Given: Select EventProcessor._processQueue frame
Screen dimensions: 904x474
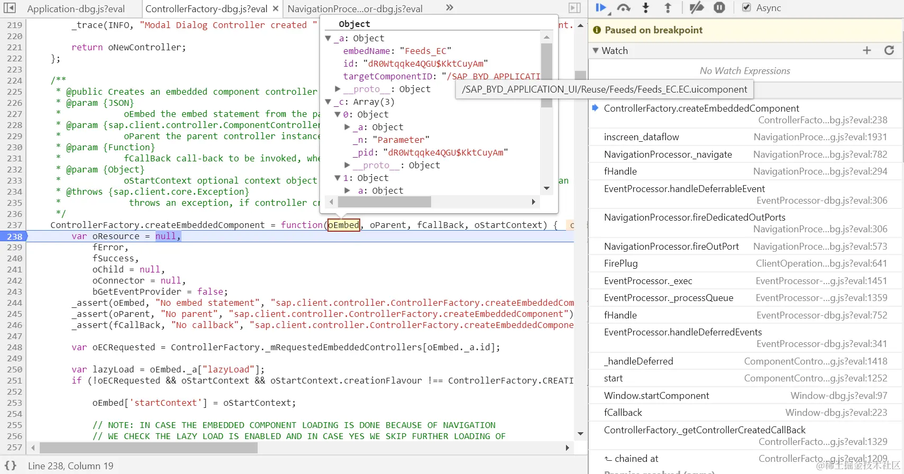Looking at the screenshot, I should pyautogui.click(x=745, y=298).
